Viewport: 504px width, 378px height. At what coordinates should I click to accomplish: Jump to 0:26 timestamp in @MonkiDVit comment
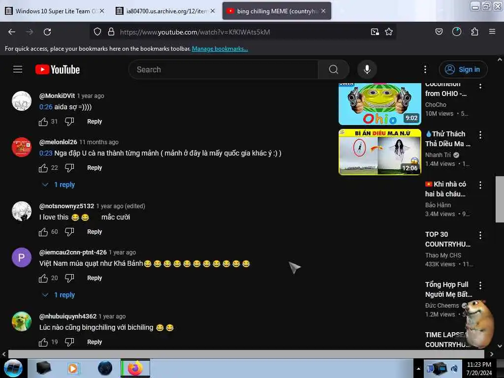tap(46, 107)
